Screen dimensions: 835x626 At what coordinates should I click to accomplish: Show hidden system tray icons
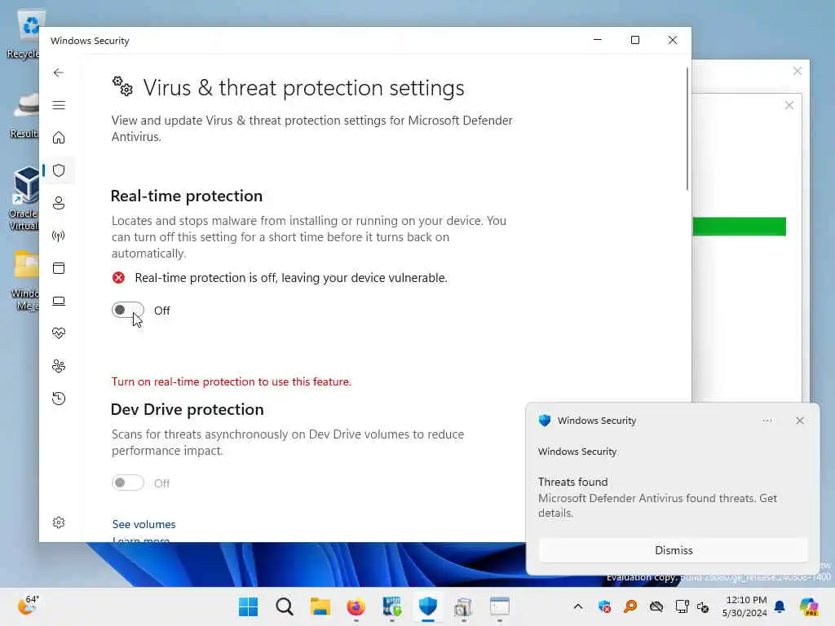(x=578, y=606)
